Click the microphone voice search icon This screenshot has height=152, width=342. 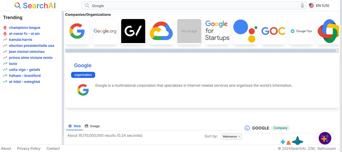[302, 6]
